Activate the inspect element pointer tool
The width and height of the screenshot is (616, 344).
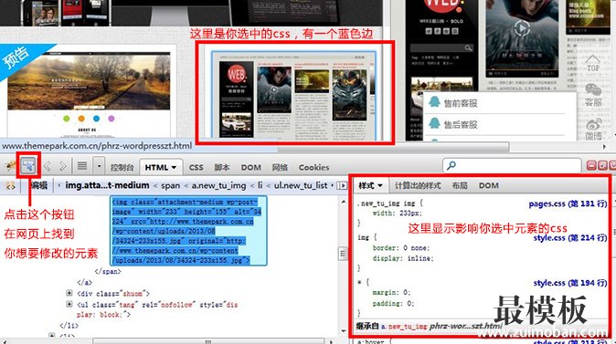[28, 166]
